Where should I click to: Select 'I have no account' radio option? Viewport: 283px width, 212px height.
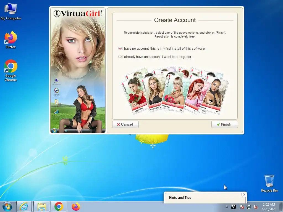point(120,49)
